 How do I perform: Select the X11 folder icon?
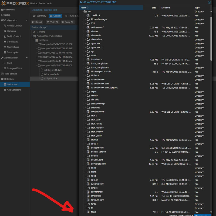pyautogui.click(x=88, y=24)
